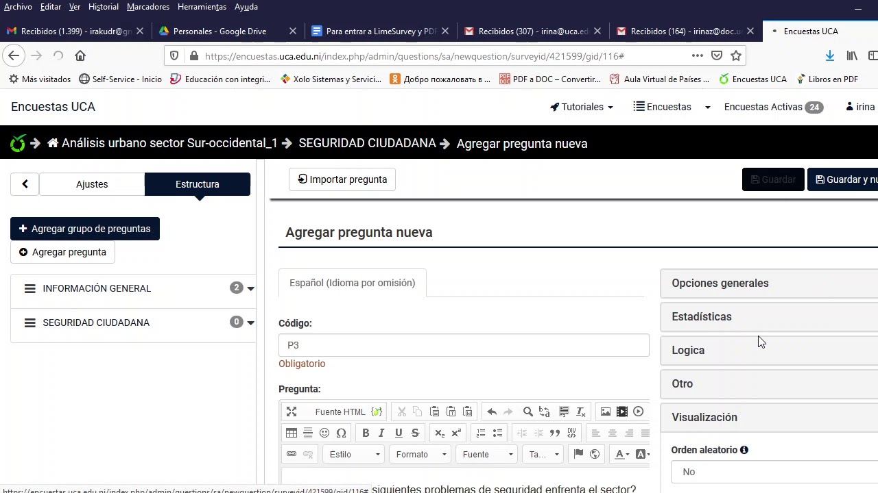This screenshot has height=493, width=878.
Task: Focus the Código input field
Action: [x=464, y=345]
